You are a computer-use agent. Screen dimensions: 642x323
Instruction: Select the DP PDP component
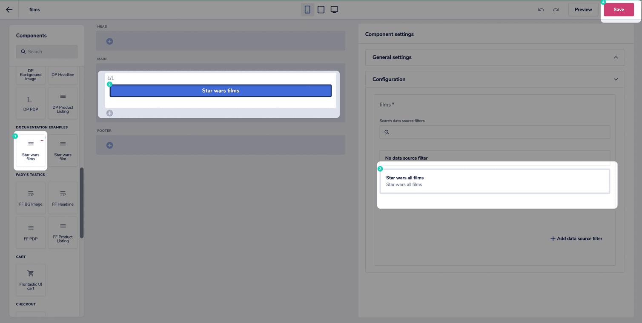pyautogui.click(x=30, y=103)
